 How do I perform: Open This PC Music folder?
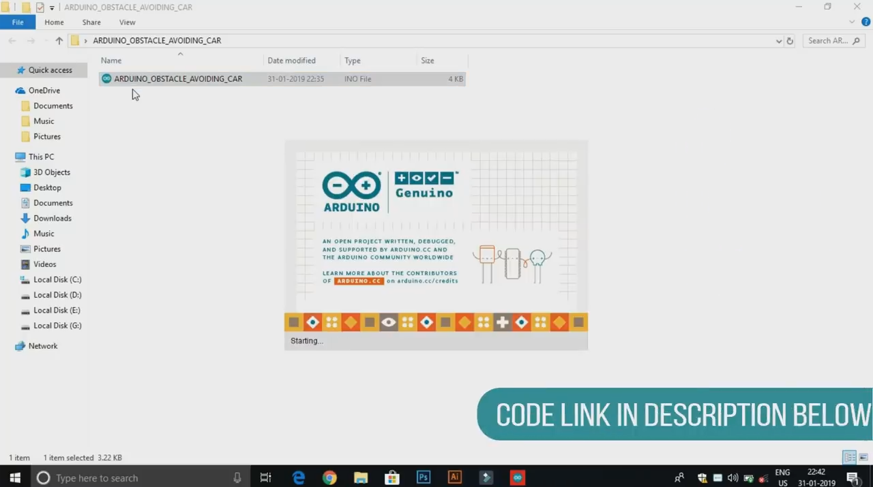[44, 234]
